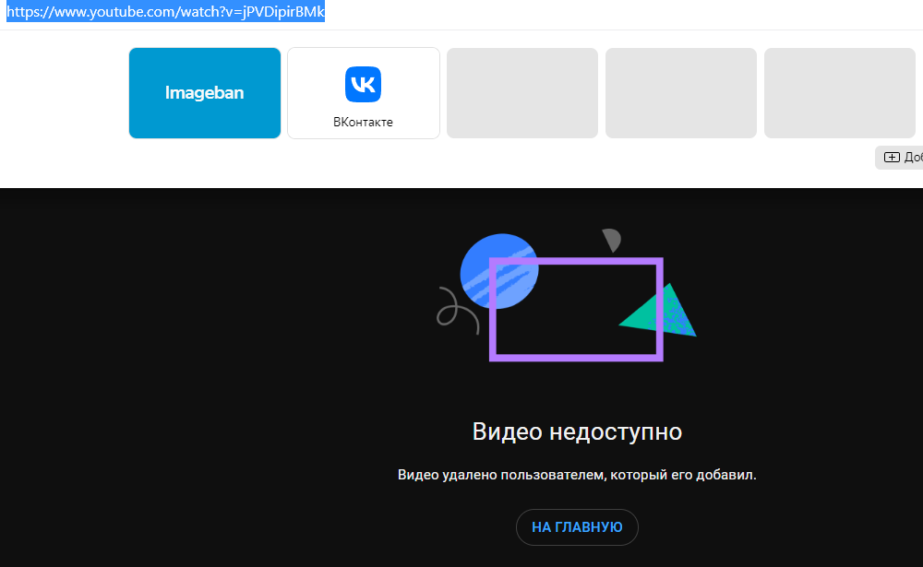Click the ВКонтакте label under the logo
This screenshot has height=567, width=923.
(363, 122)
